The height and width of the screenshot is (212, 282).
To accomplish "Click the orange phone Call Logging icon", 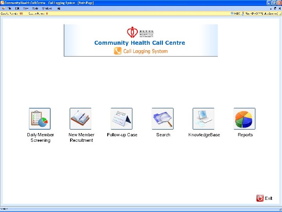I will pos(117,51).
